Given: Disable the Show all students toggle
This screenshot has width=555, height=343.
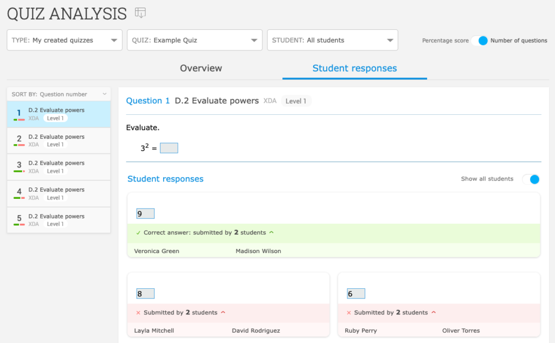Looking at the screenshot, I should tap(531, 179).
